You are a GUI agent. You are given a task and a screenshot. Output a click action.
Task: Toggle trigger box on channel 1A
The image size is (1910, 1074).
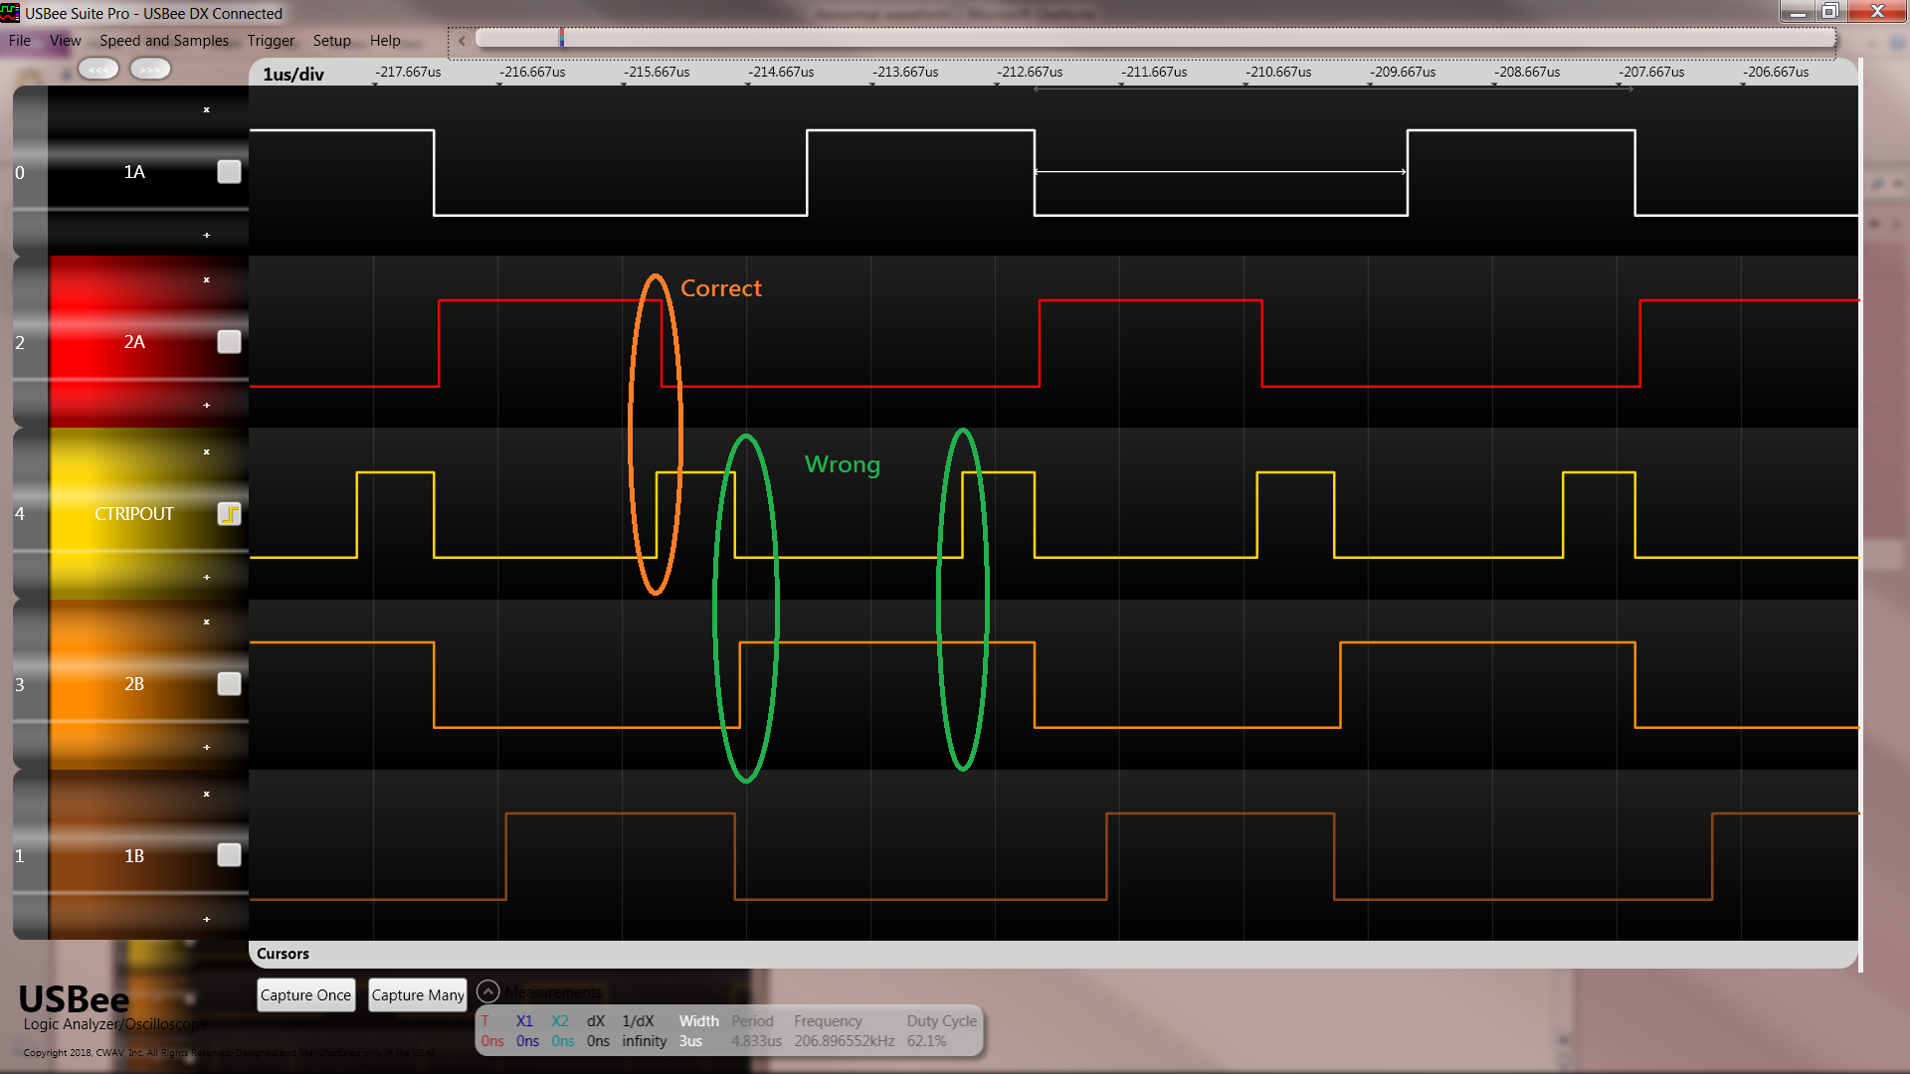[x=229, y=172]
